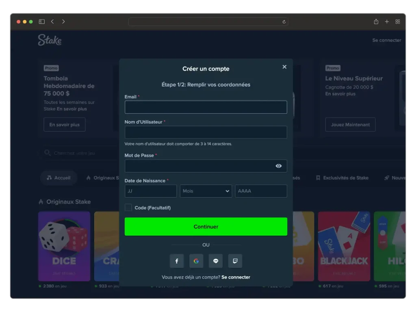Image resolution: width=416 pixels, height=312 pixels.
Task: Select the JJ day field
Action: 150,191
